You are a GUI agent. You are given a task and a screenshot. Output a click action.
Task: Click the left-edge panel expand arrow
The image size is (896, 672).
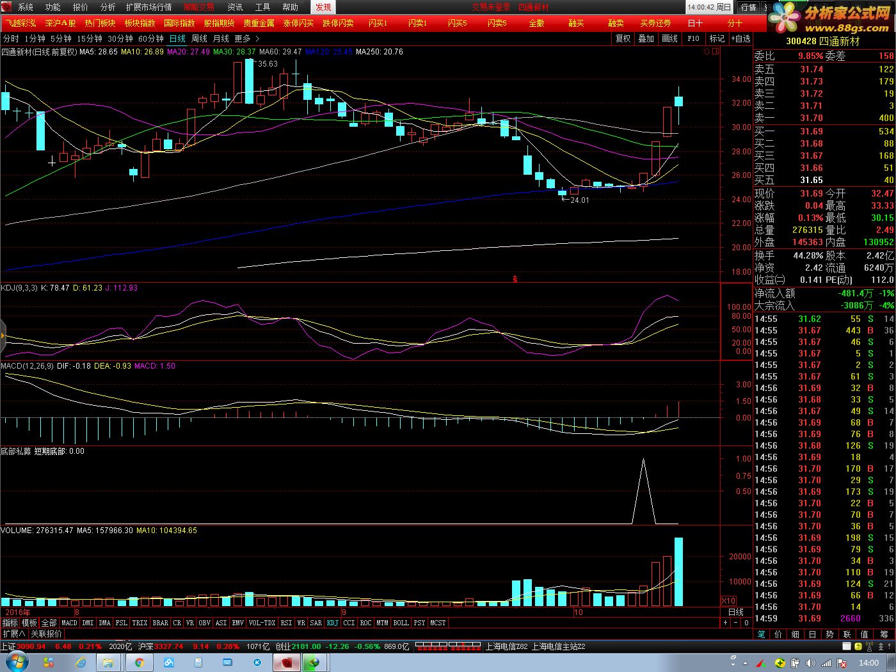tap(3, 335)
